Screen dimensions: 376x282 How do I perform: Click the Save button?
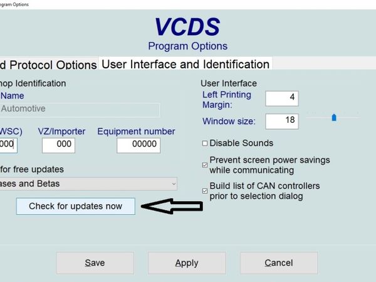pyautogui.click(x=95, y=263)
